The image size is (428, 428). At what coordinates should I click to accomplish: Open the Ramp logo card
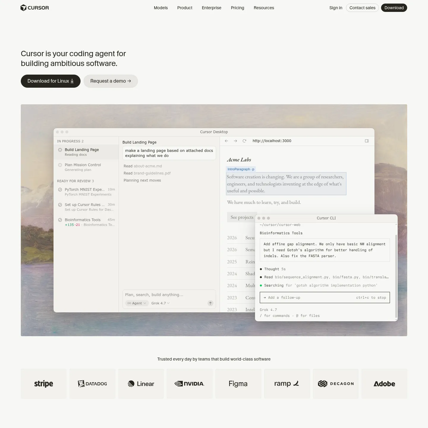tap(287, 384)
